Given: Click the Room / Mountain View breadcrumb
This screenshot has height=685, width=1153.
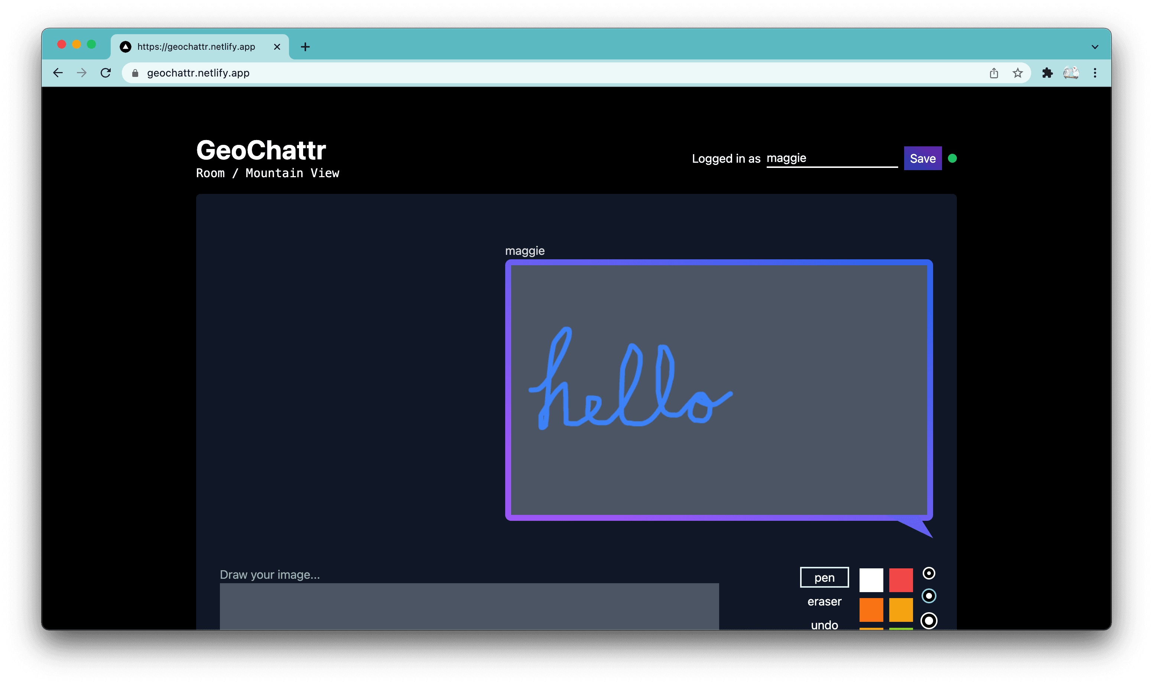Looking at the screenshot, I should 268,173.
